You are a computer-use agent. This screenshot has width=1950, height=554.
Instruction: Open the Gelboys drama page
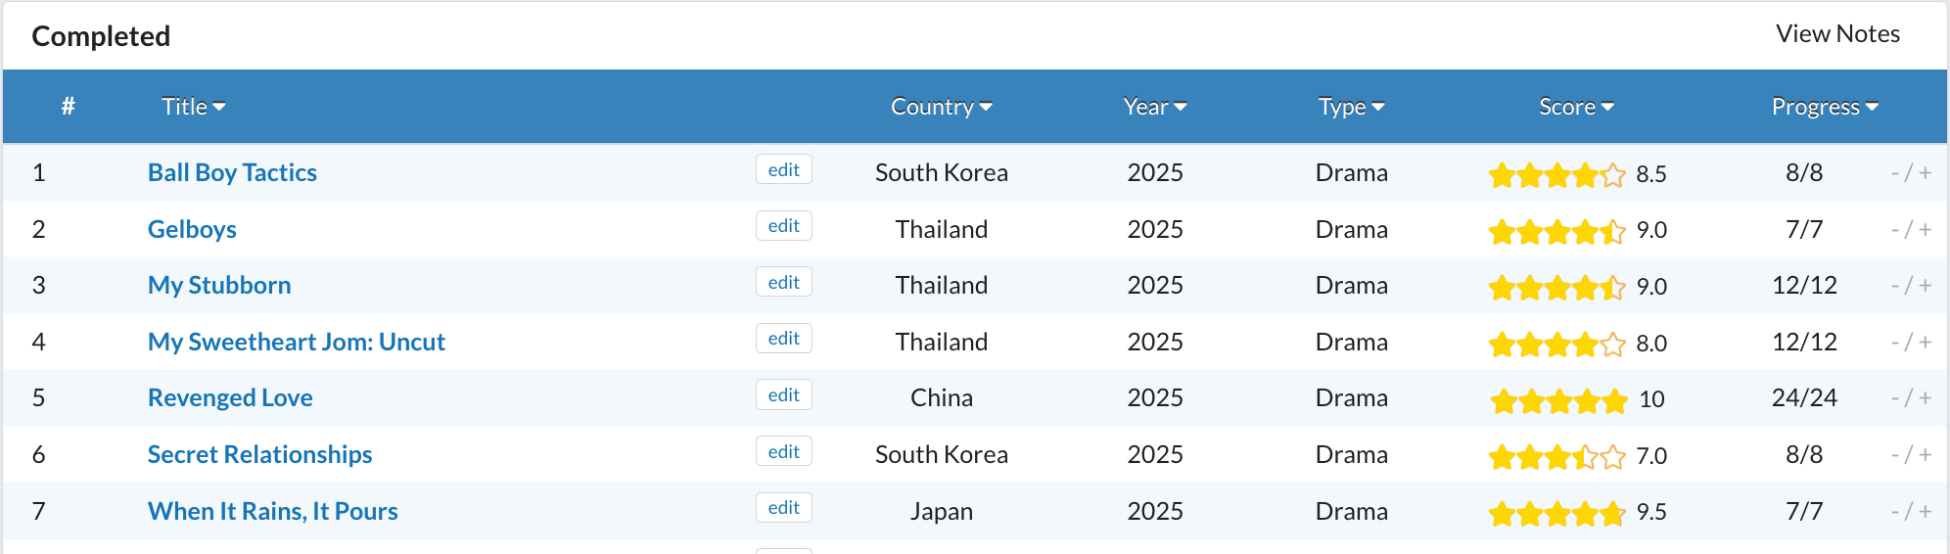tap(192, 230)
